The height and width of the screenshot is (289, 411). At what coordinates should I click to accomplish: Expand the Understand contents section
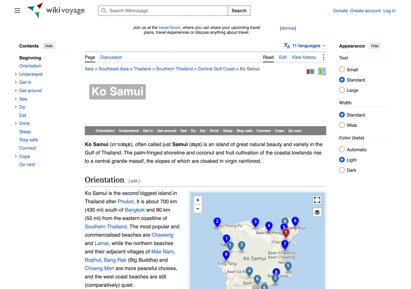tap(16, 74)
